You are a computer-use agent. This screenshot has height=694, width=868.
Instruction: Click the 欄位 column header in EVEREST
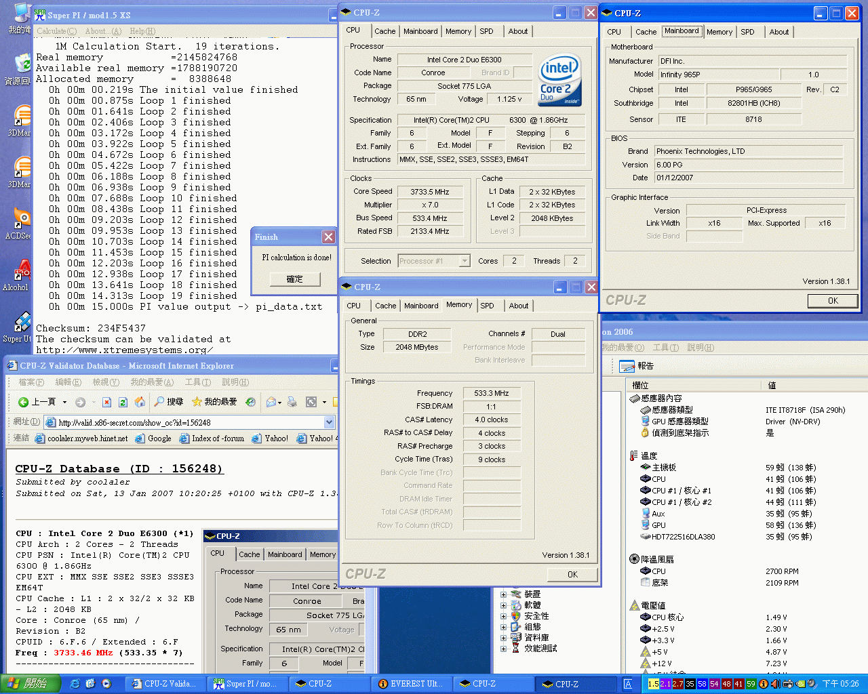tap(692, 385)
